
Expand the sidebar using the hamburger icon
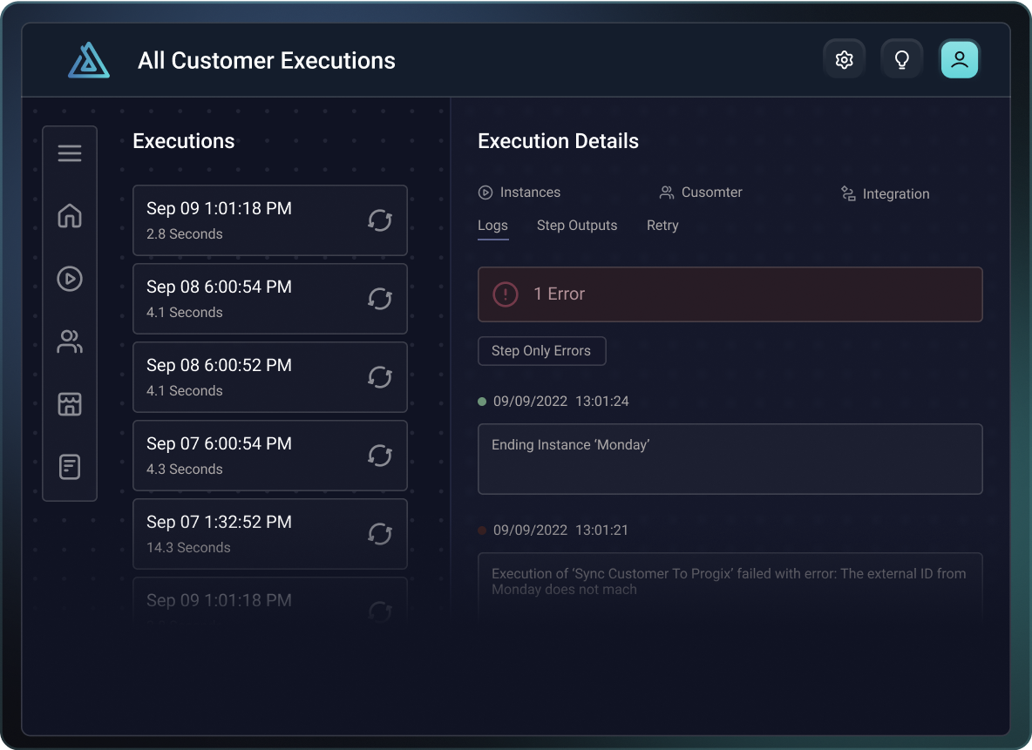tap(69, 152)
